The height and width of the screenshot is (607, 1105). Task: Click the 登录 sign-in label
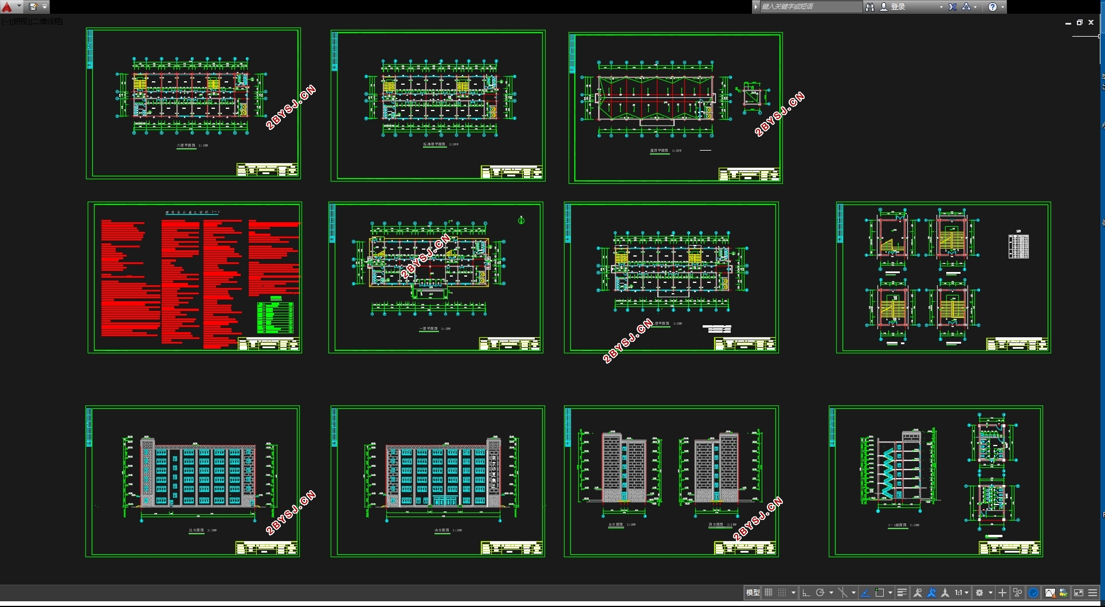click(898, 7)
